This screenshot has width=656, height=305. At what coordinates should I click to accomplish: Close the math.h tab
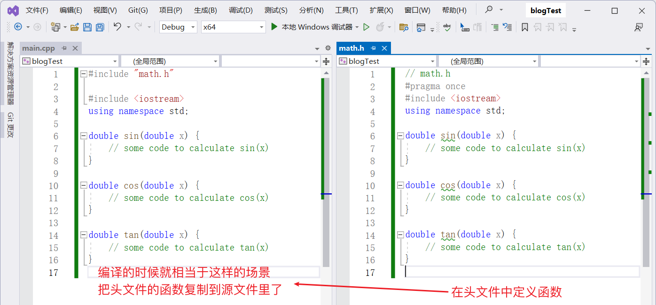[384, 48]
